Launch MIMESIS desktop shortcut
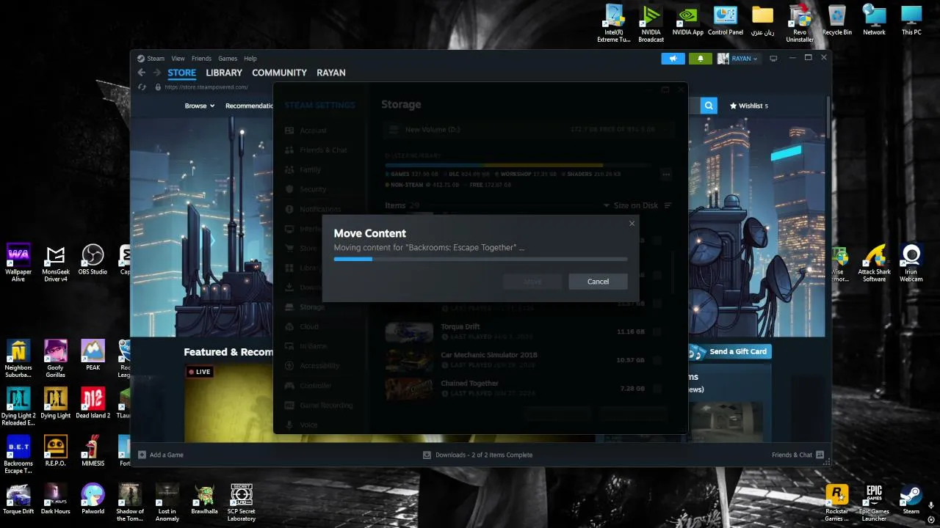940x528 pixels. (x=93, y=451)
